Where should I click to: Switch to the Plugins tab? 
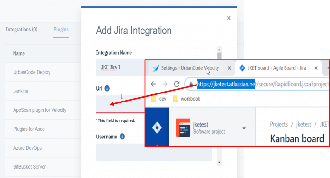click(61, 30)
